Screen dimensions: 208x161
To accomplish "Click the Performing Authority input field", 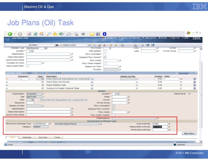I will (160, 130).
